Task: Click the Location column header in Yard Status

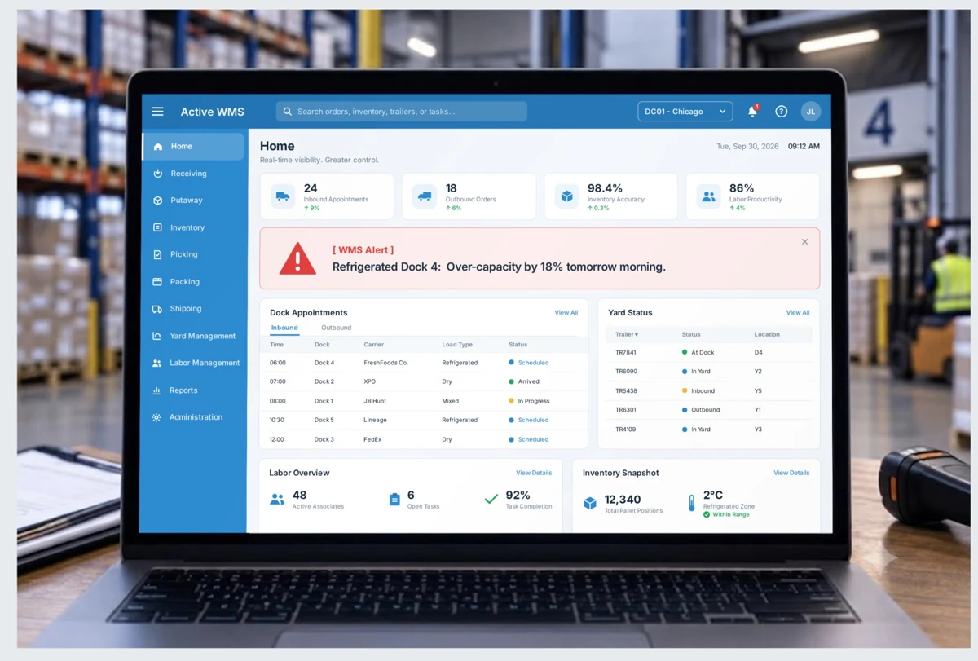Action: [767, 334]
